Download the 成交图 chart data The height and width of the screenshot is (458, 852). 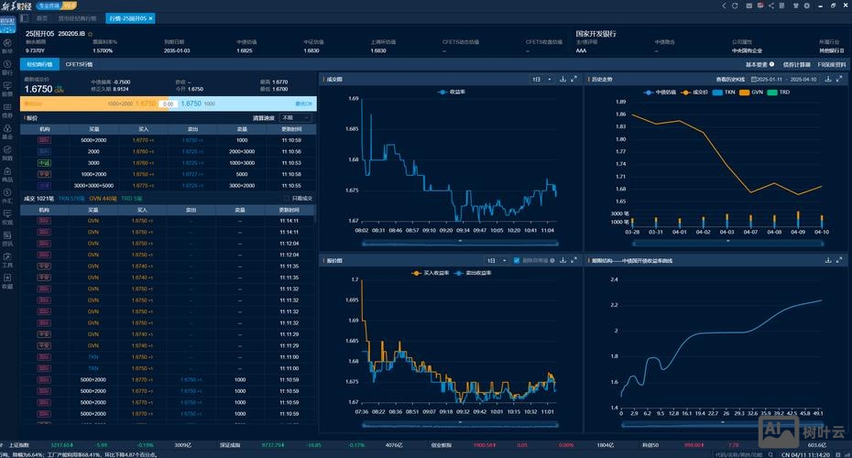562,80
